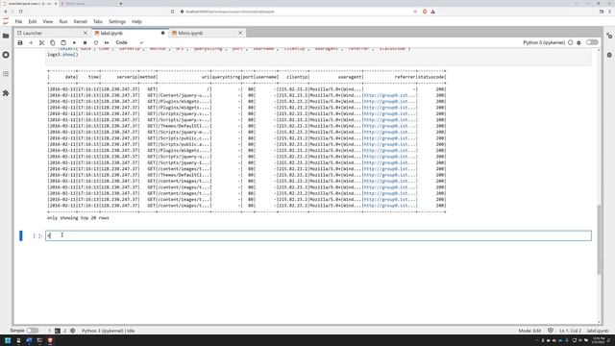The width and height of the screenshot is (615, 346).
Task: Click the 'logs3.show()' code line
Action: (62, 55)
